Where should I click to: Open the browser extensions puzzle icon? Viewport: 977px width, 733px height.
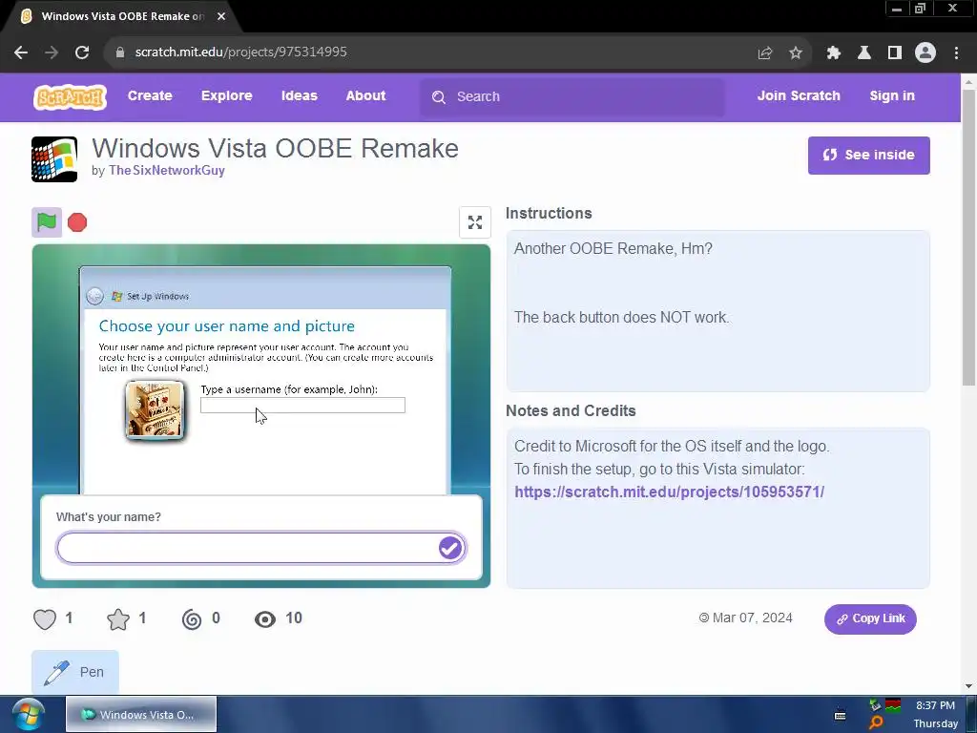click(x=834, y=53)
